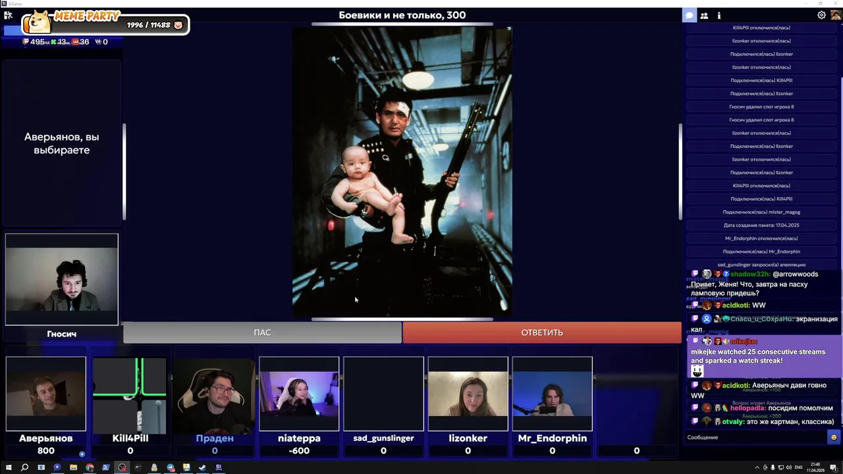The image size is (843, 474).
Task: Click the Сообщение chat input field
Action: coord(756,437)
